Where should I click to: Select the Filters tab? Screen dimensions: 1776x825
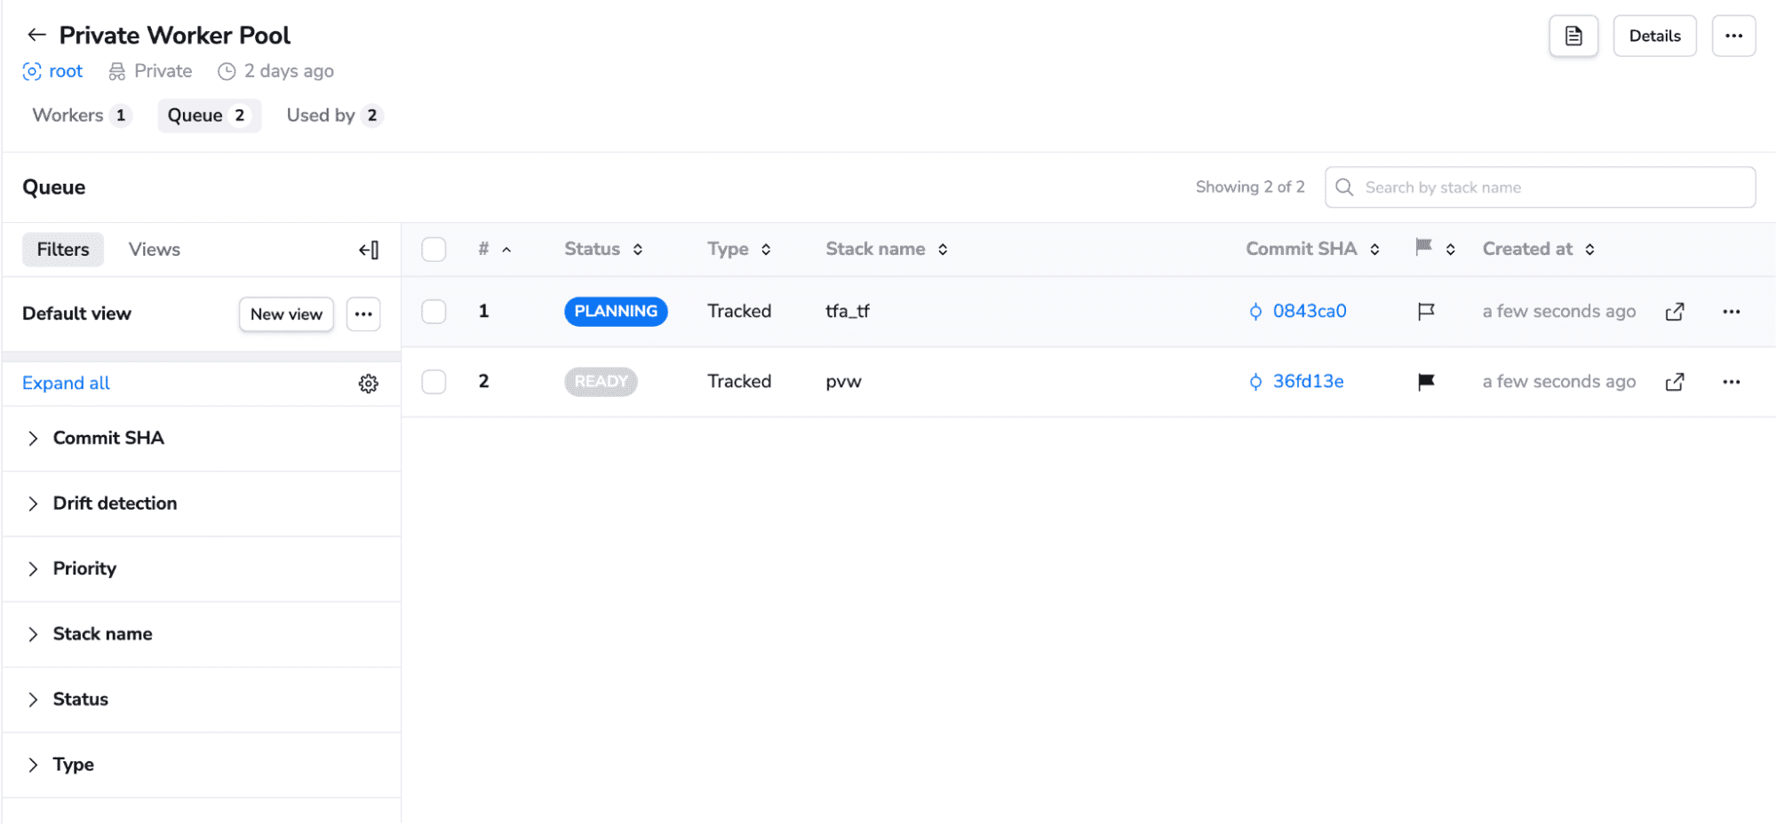point(63,250)
